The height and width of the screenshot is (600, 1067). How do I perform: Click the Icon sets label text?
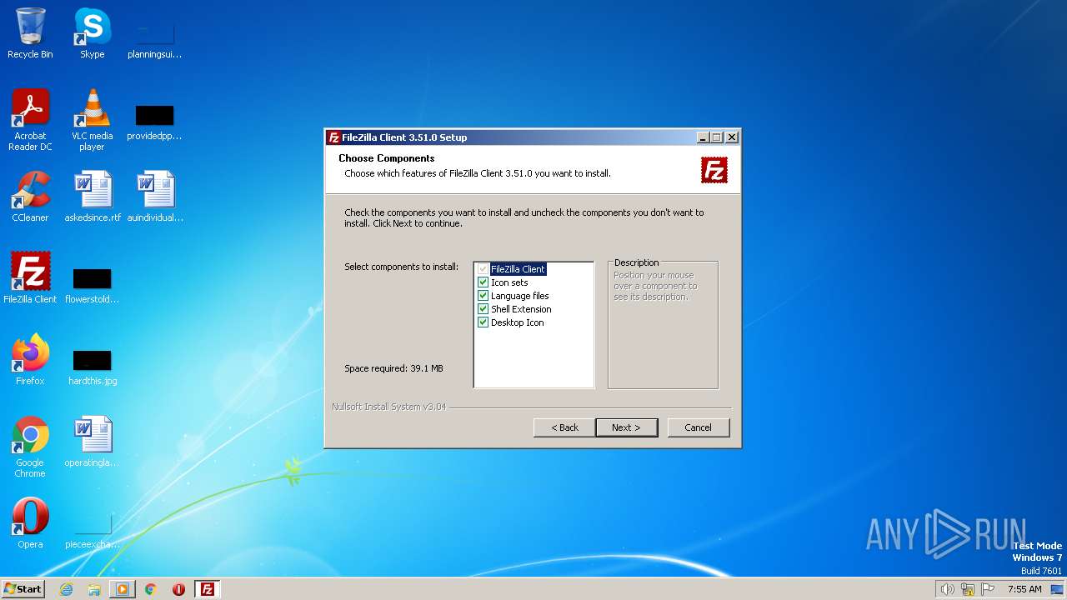pos(509,282)
